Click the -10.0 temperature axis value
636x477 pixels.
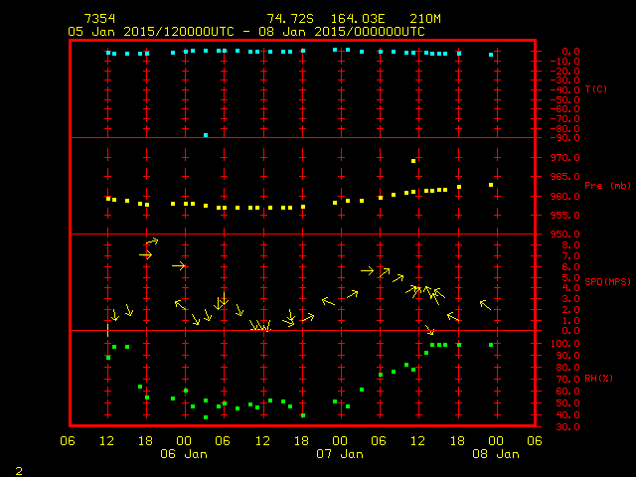(x=565, y=62)
